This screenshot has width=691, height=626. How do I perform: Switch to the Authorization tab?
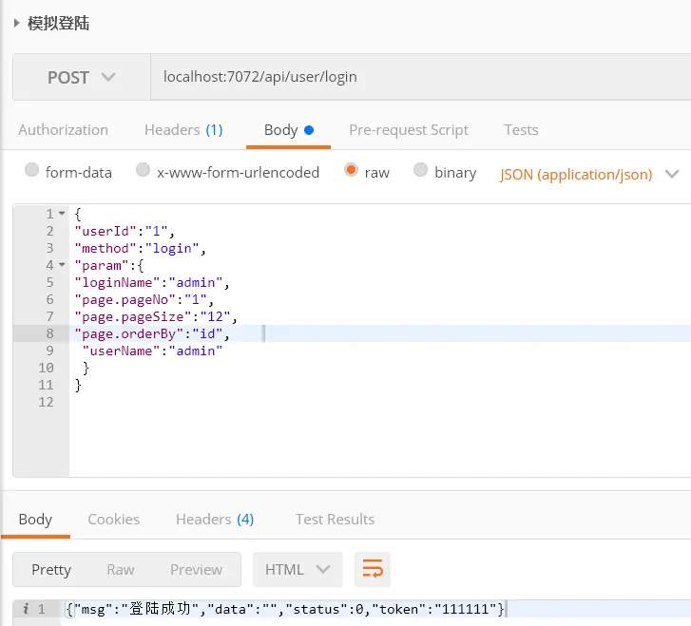[63, 130]
